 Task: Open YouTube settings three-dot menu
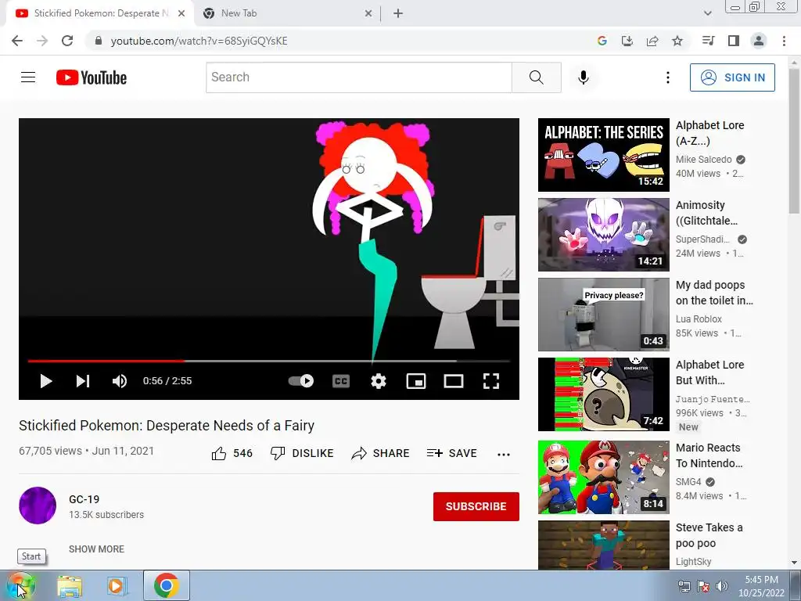[668, 77]
